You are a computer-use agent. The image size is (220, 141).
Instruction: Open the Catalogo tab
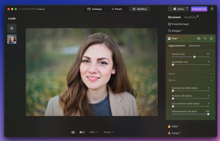pos(95,9)
